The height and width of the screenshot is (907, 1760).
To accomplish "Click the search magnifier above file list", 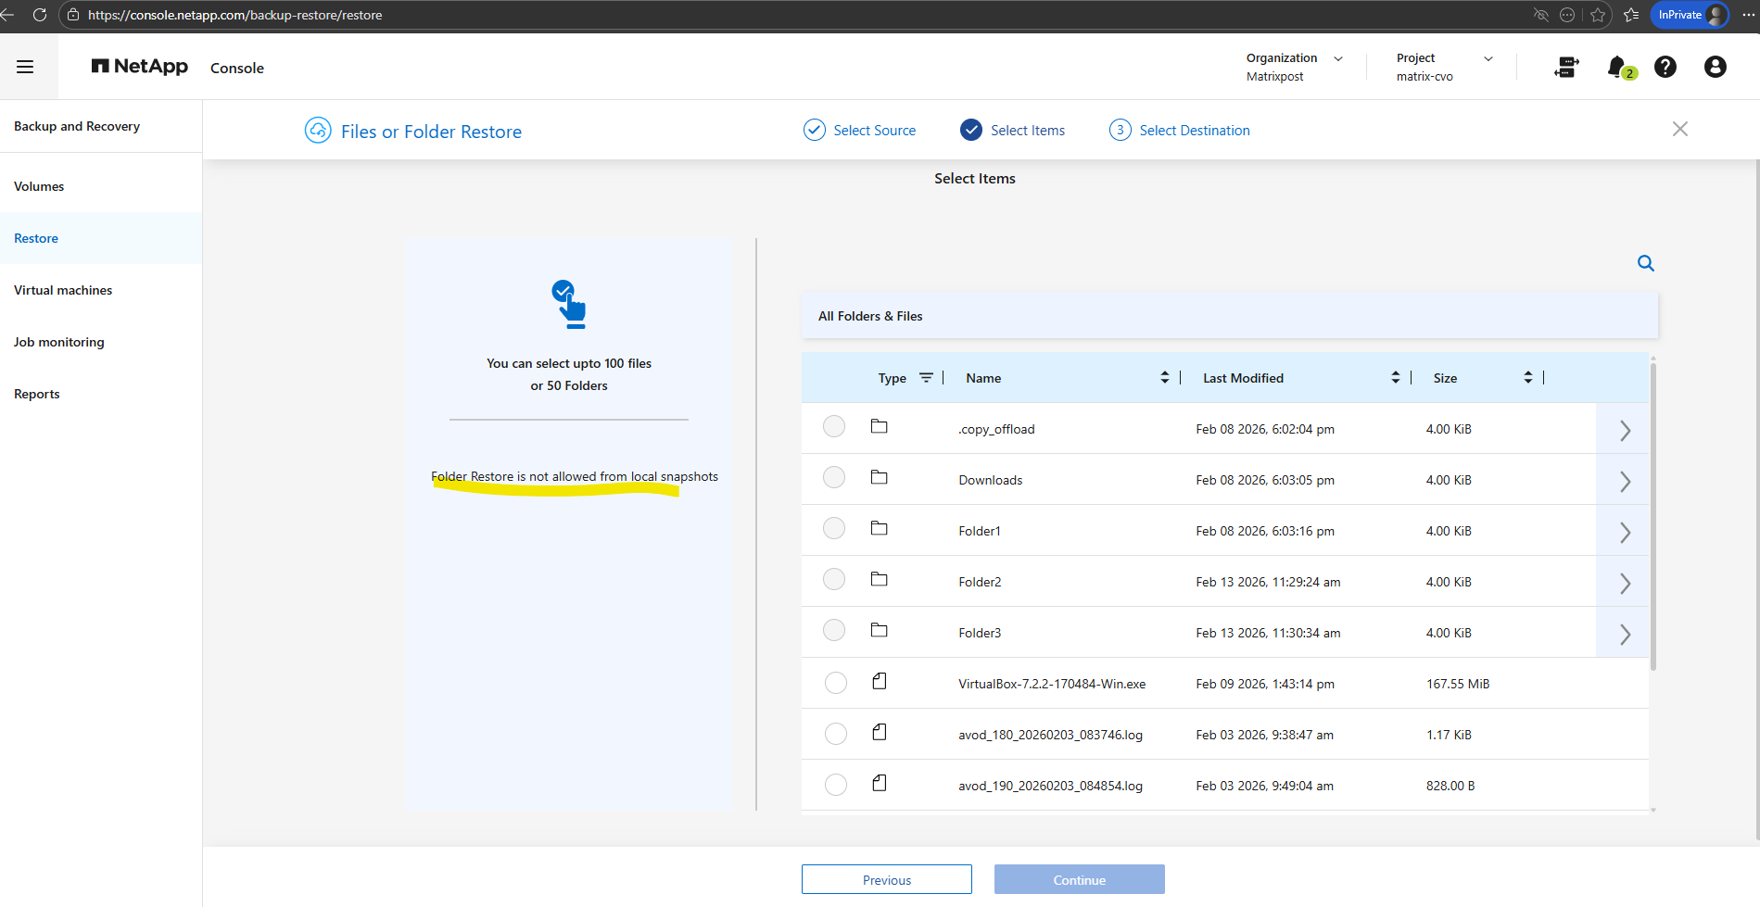I will point(1645,263).
